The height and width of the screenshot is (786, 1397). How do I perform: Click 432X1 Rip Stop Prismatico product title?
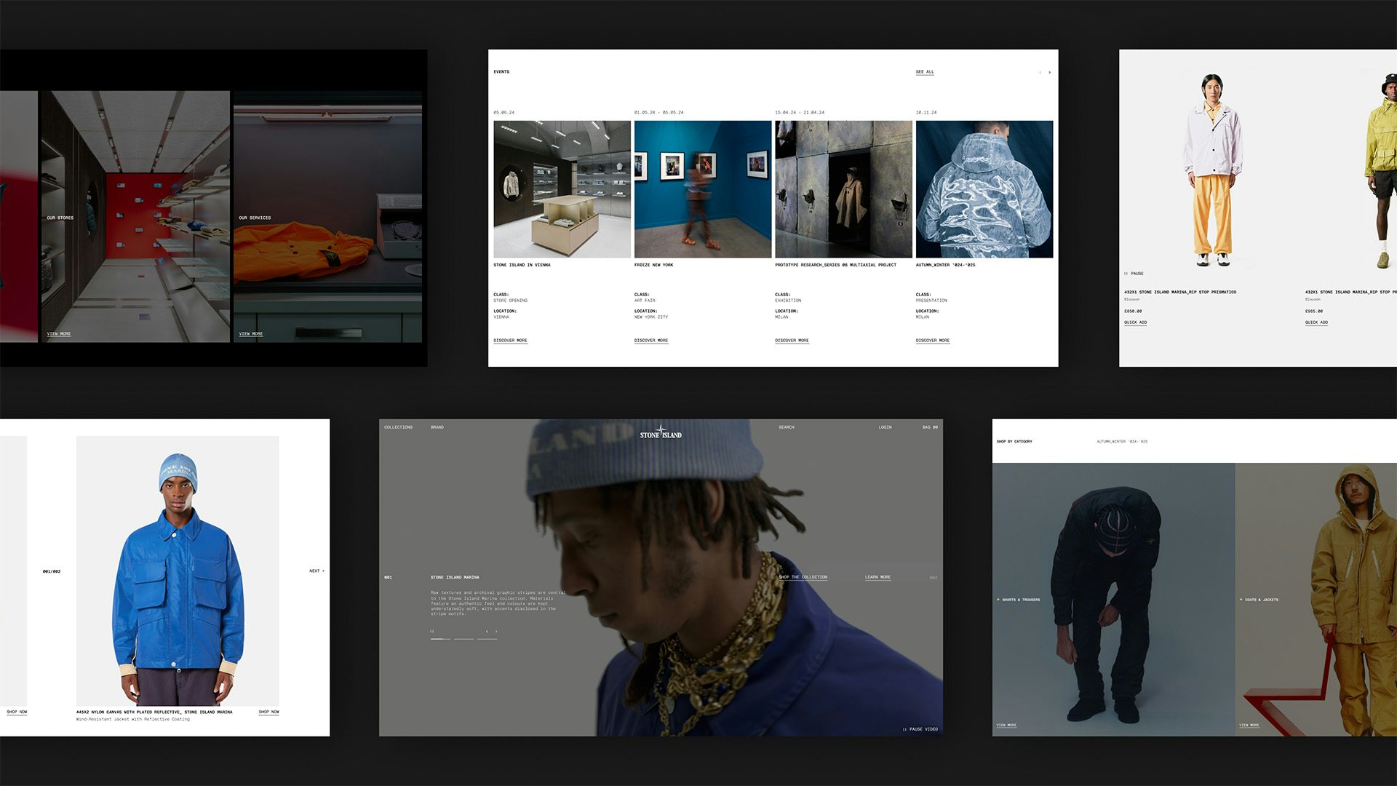(x=1179, y=292)
